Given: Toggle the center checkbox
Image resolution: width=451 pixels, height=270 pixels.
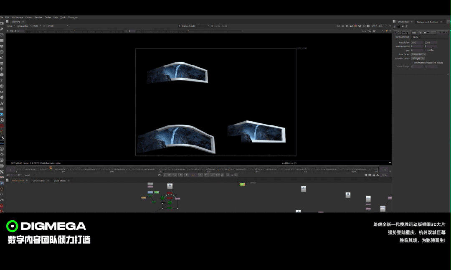Looking at the screenshot, I should [426, 50].
